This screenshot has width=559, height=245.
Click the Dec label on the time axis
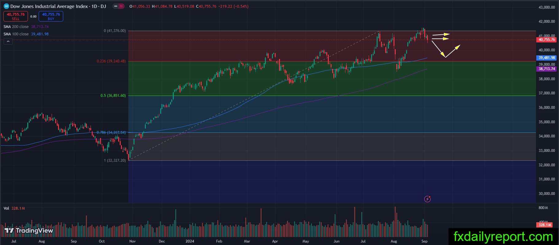point(162,241)
